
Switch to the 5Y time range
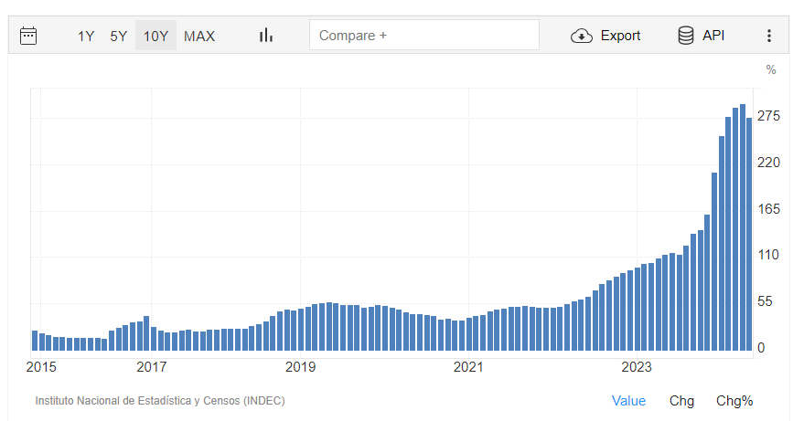tap(119, 36)
